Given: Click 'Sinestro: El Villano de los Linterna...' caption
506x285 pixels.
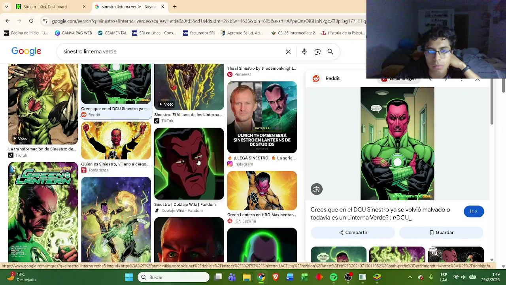Looking at the screenshot, I should pos(188,115).
